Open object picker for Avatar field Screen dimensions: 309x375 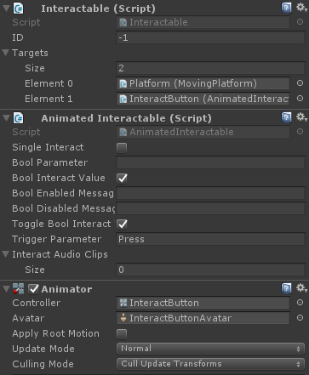click(300, 318)
